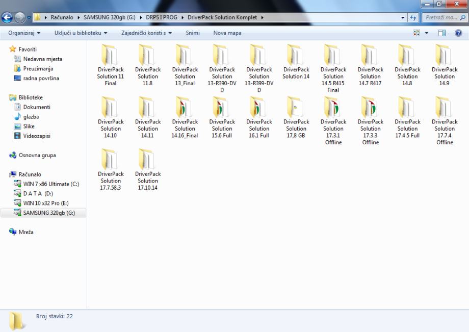Select DriverPack Solution 14 folder
This screenshot has width=469, height=332.
(296, 62)
